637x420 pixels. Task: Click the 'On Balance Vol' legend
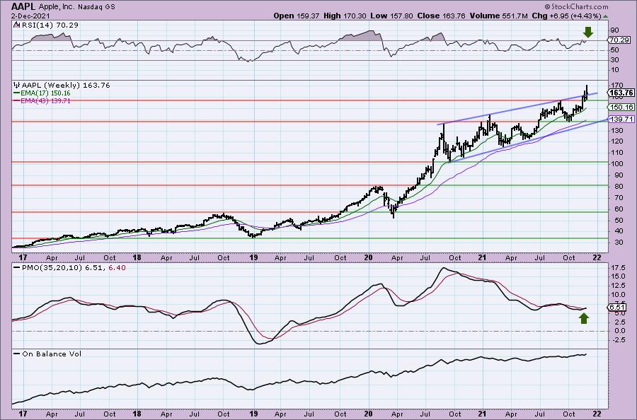[x=47, y=354]
